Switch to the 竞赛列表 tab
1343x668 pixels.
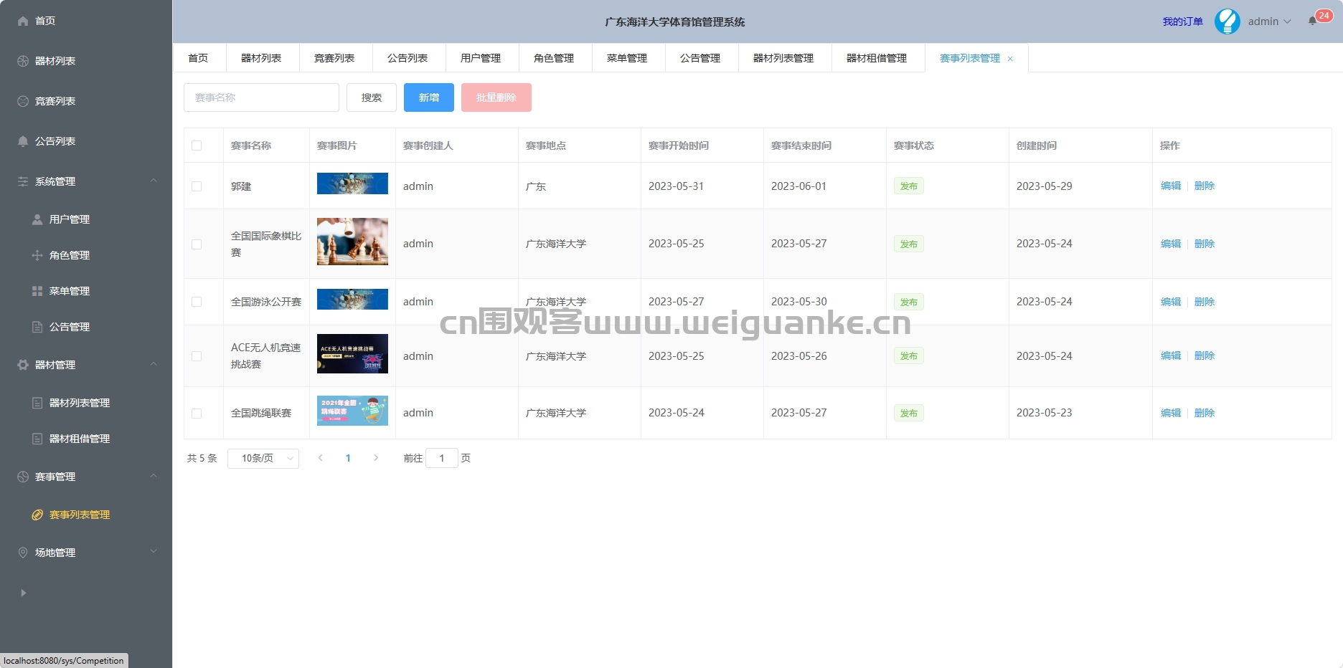335,58
